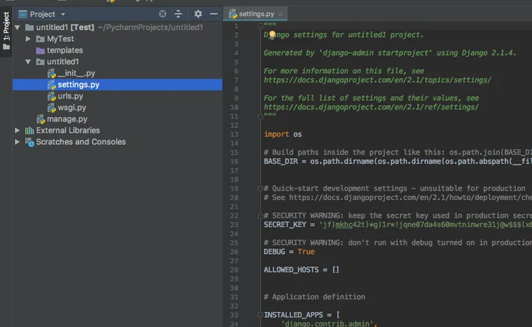This screenshot has width=532, height=327.
Task: Click the project path ~/PycharmProjects/untitled1
Action: coord(150,27)
